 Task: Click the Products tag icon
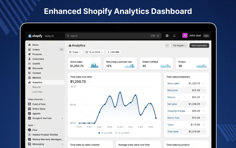[x=29, y=54]
